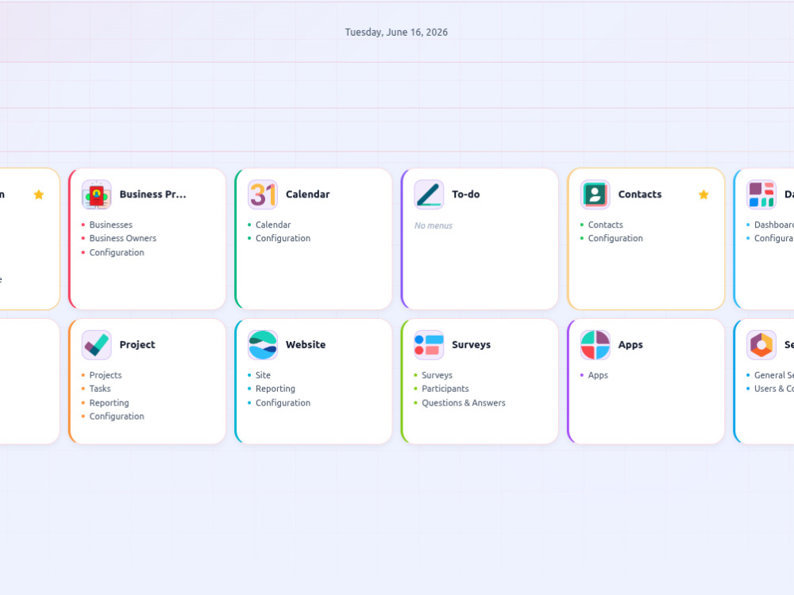Image resolution: width=794 pixels, height=595 pixels.
Task: Open Reporting in the Website card
Action: click(x=275, y=389)
